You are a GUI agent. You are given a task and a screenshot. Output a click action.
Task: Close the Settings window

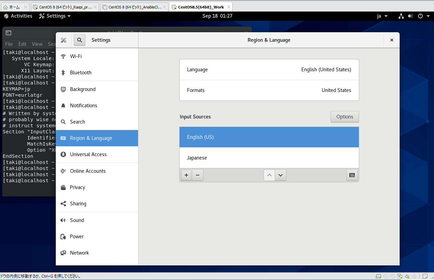coord(391,40)
